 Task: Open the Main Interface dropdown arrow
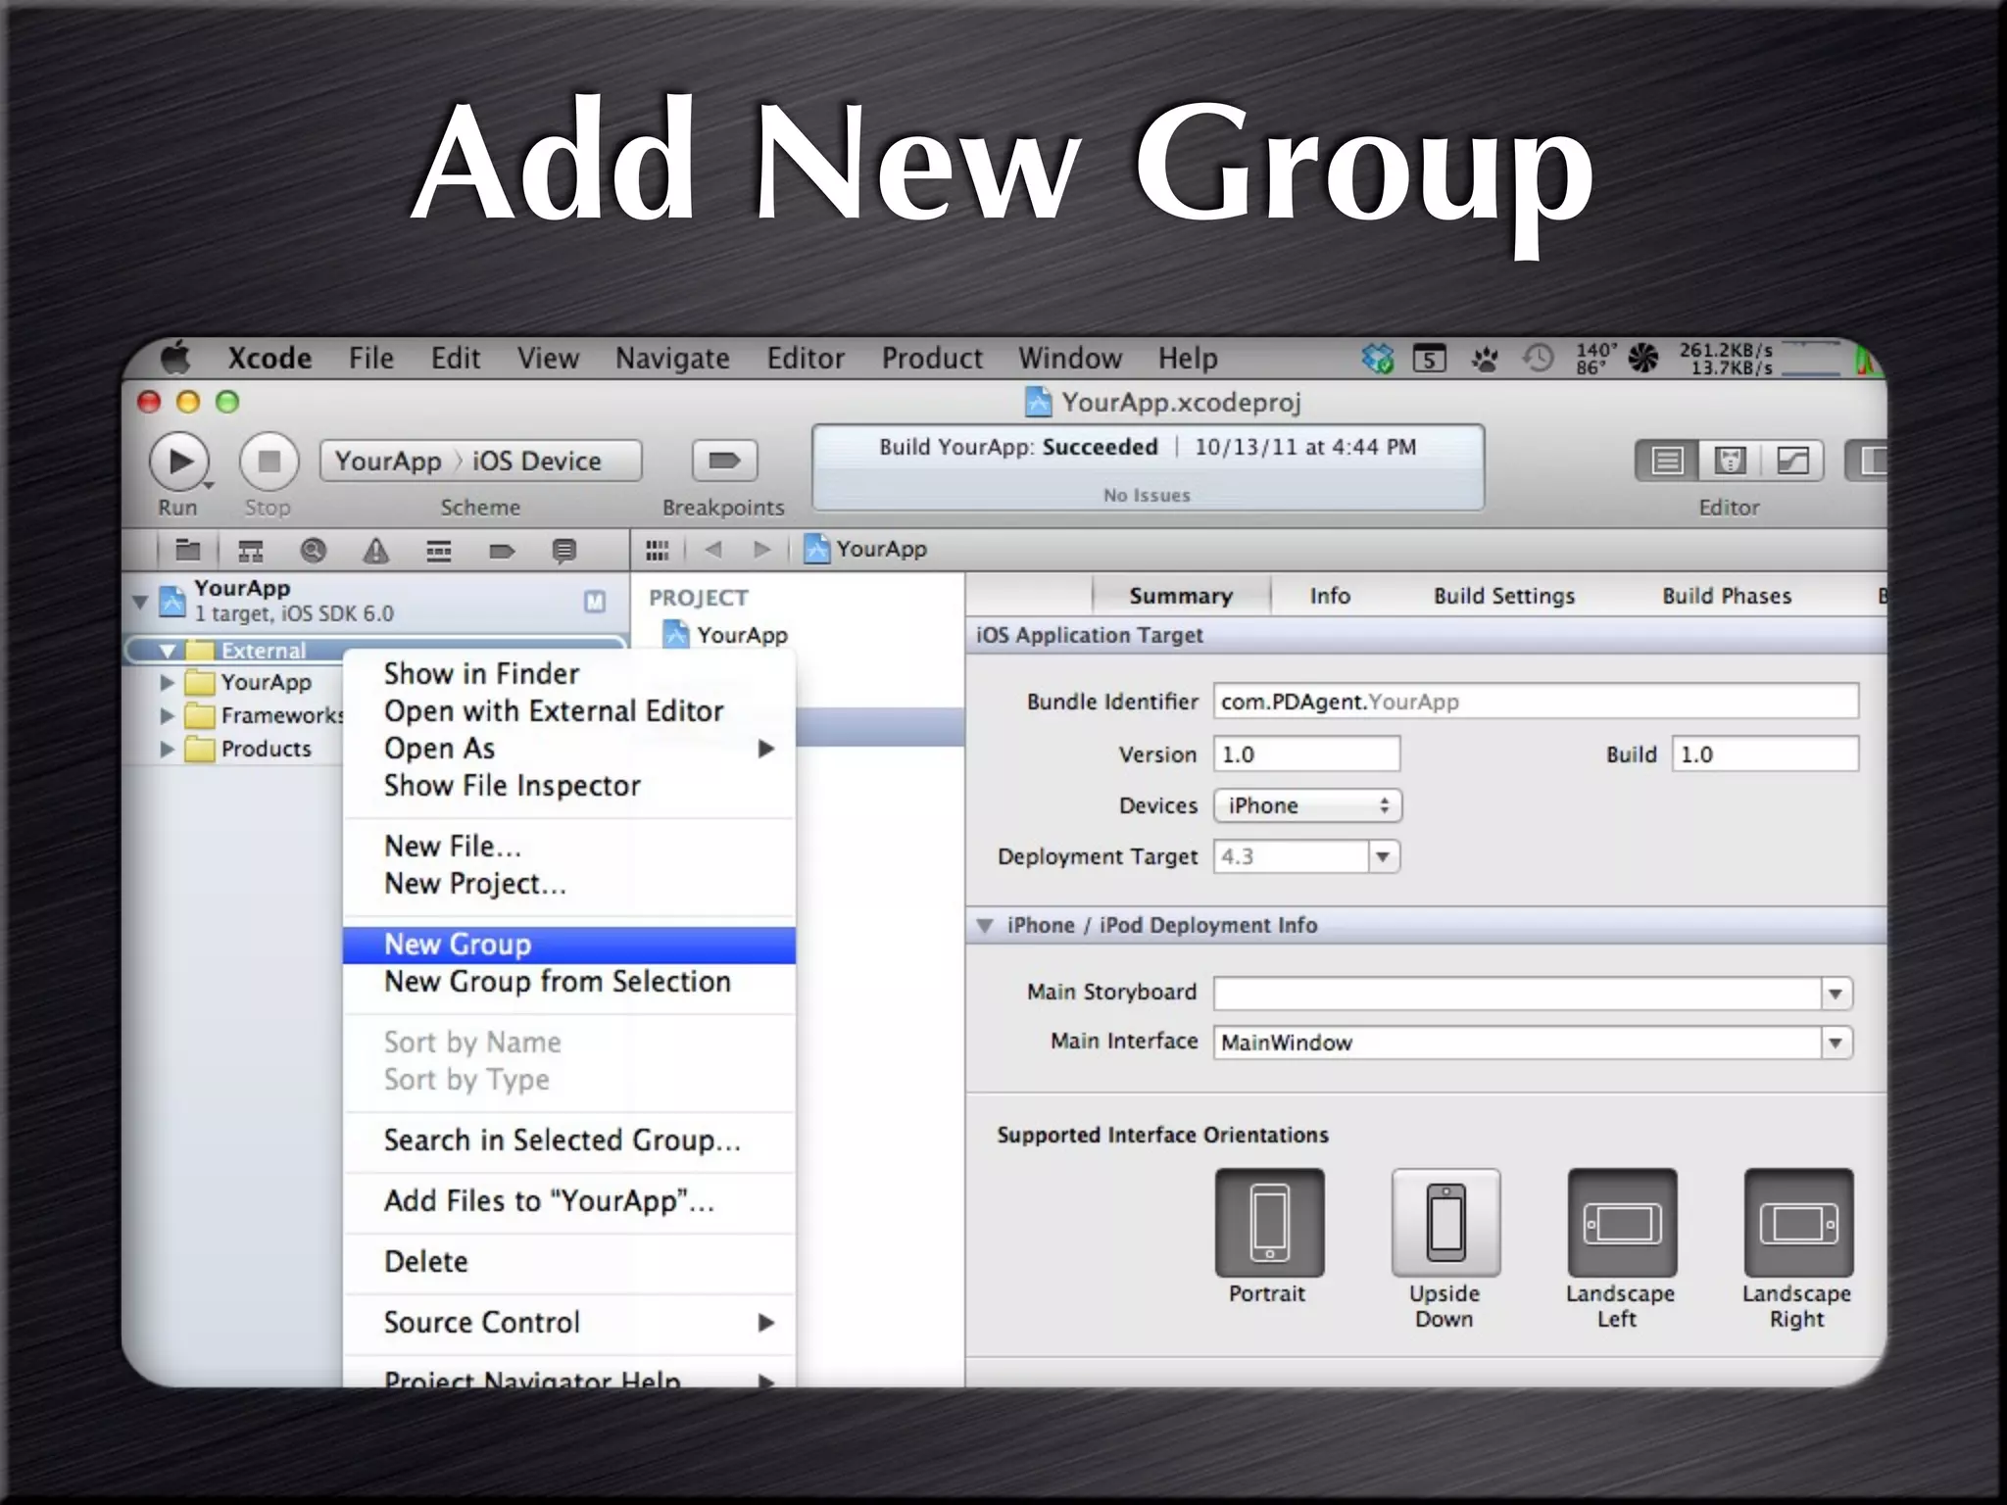pyautogui.click(x=1836, y=1043)
